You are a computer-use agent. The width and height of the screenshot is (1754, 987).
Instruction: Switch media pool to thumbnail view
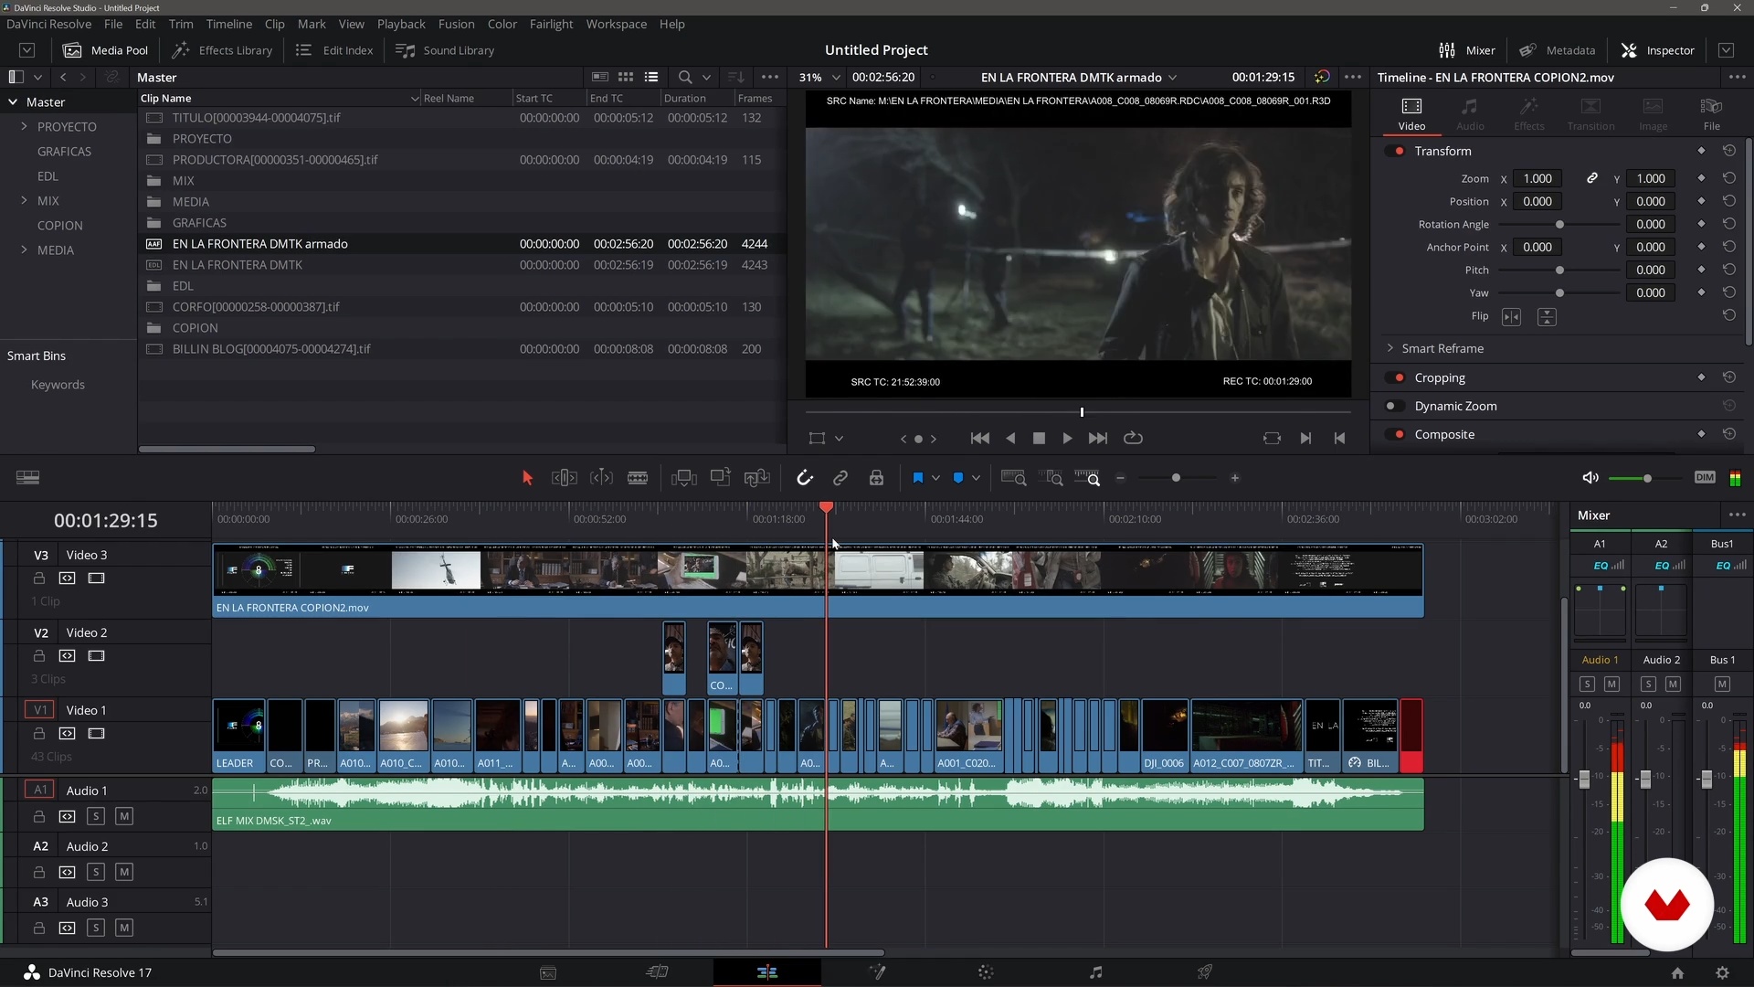pyautogui.click(x=626, y=77)
